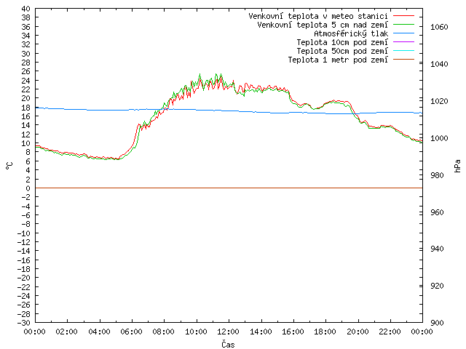The height and width of the screenshot is (349, 466).
Task: Click the '12:00' time axis label
Action: click(x=228, y=332)
